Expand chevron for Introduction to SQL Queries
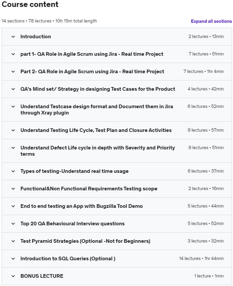The width and height of the screenshot is (233, 286). pyautogui.click(x=13, y=259)
